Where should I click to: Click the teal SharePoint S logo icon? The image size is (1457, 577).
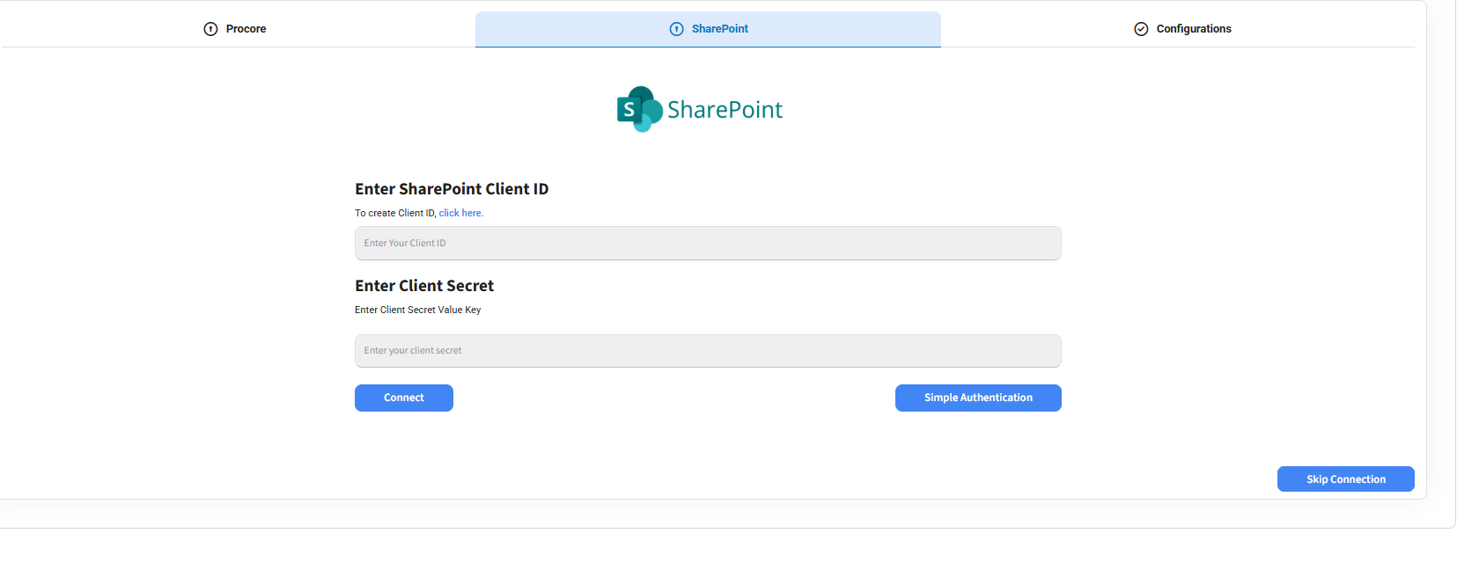629,110
